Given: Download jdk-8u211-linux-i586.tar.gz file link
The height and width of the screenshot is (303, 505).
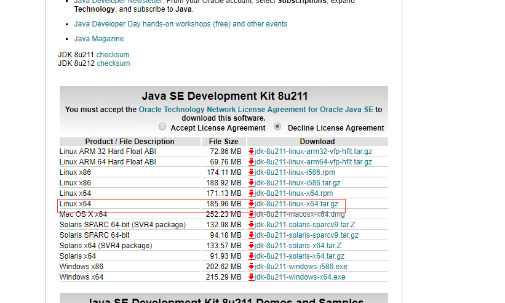Looking at the screenshot, I should (x=297, y=183).
